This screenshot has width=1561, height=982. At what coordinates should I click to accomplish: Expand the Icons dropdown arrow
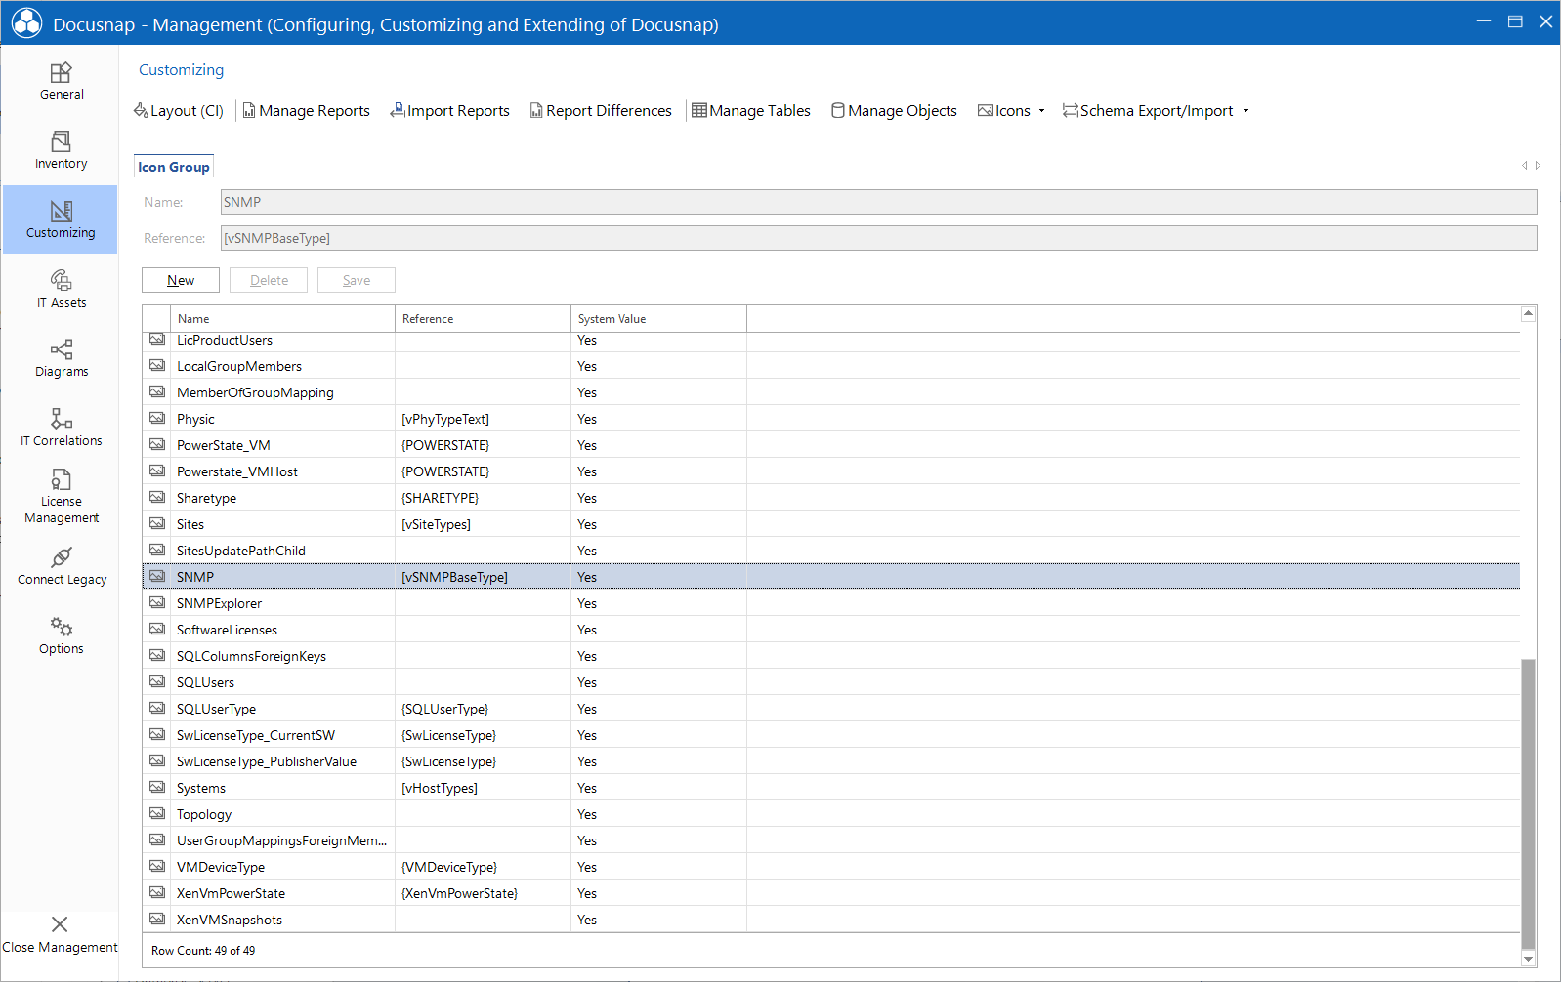[1041, 111]
